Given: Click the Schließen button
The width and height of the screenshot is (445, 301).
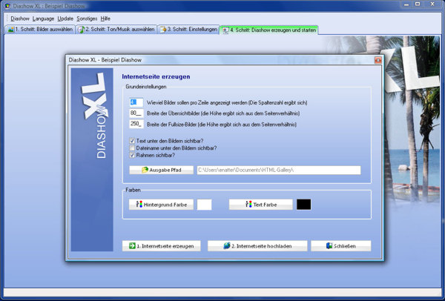Looking at the screenshot, I should pos(341,246).
